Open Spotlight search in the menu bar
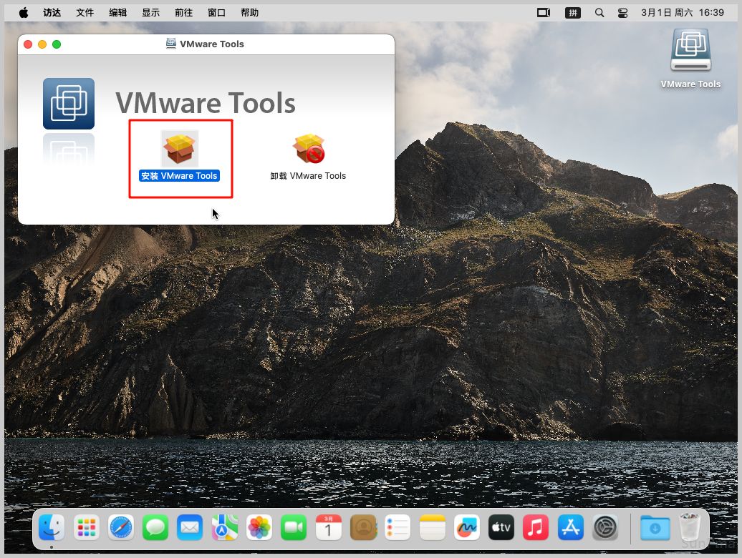The width and height of the screenshot is (742, 558). pyautogui.click(x=599, y=13)
